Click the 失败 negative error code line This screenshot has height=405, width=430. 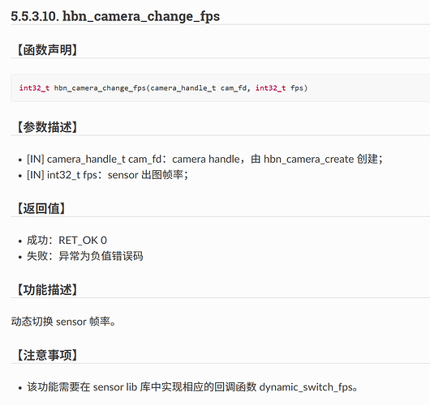coord(85,256)
